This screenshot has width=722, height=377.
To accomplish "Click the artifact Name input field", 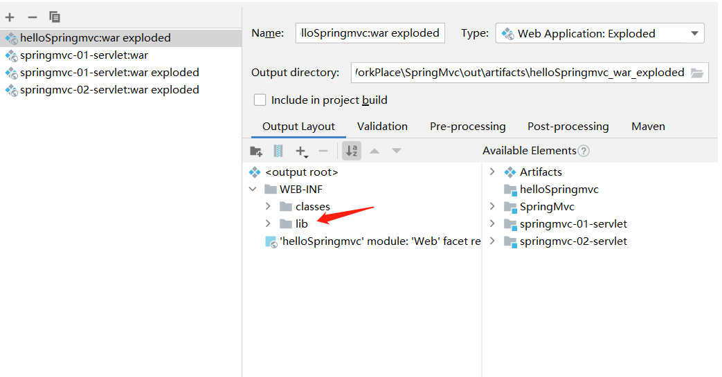I will (x=370, y=33).
